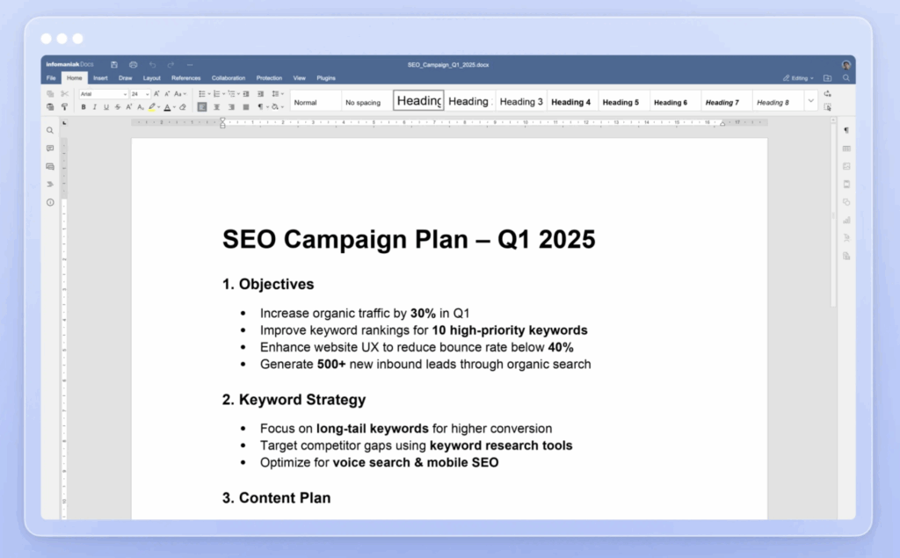The image size is (900, 558).
Task: Apply the Heading 4 style
Action: 570,102
